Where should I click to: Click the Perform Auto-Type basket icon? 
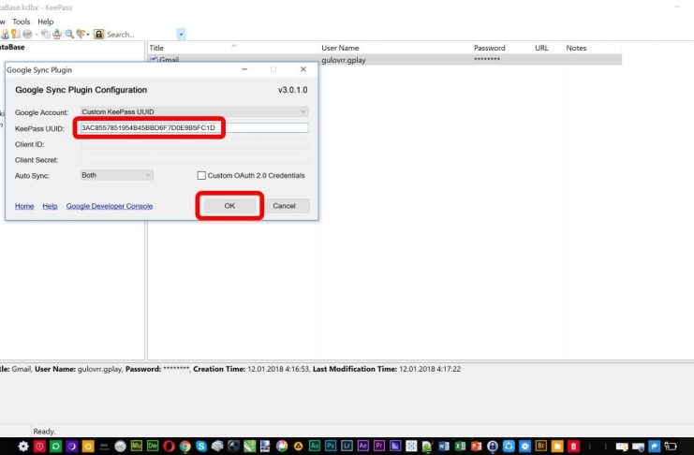[57, 34]
